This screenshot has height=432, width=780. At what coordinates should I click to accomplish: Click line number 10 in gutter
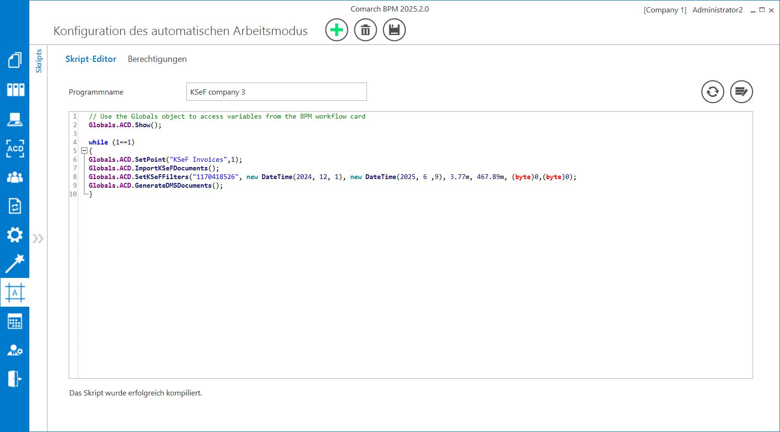click(73, 194)
